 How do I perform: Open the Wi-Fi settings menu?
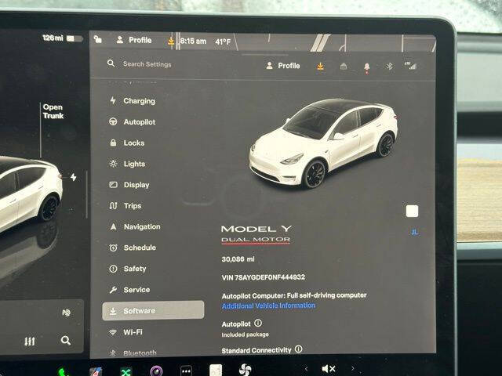(125, 332)
